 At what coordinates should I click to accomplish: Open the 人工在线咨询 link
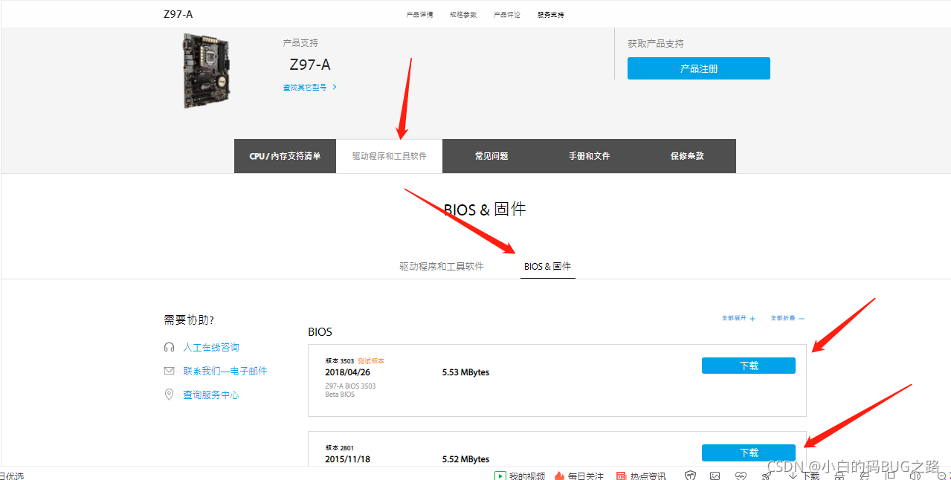click(211, 347)
